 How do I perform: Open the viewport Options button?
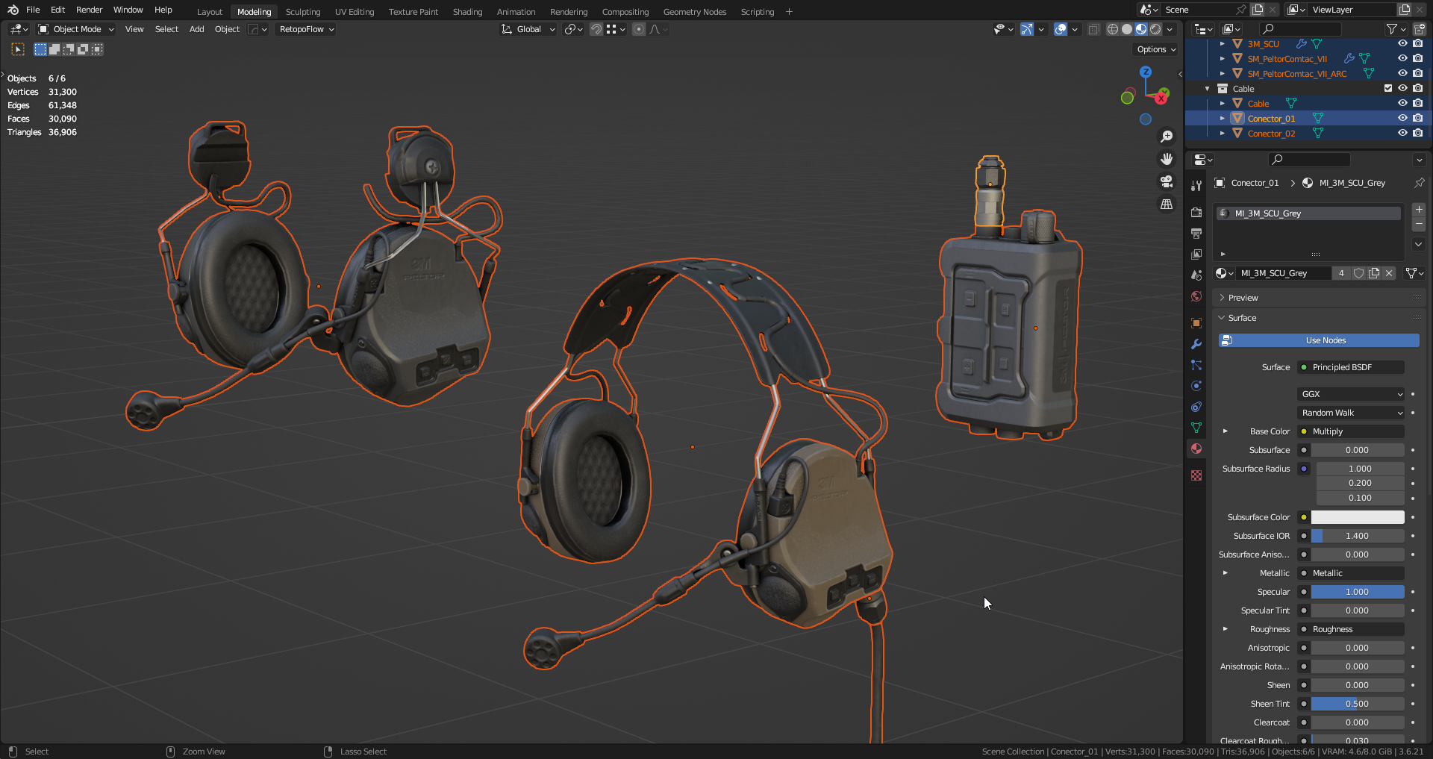click(x=1155, y=49)
